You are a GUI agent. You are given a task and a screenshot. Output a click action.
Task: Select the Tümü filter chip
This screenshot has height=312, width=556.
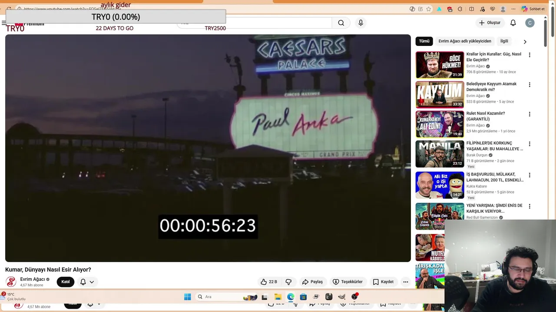(x=424, y=41)
